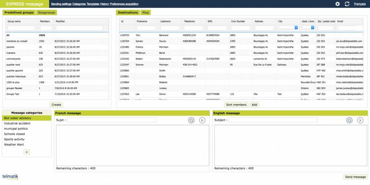Open Sending settings menu
This screenshot has width=370, height=185.
point(61,4)
